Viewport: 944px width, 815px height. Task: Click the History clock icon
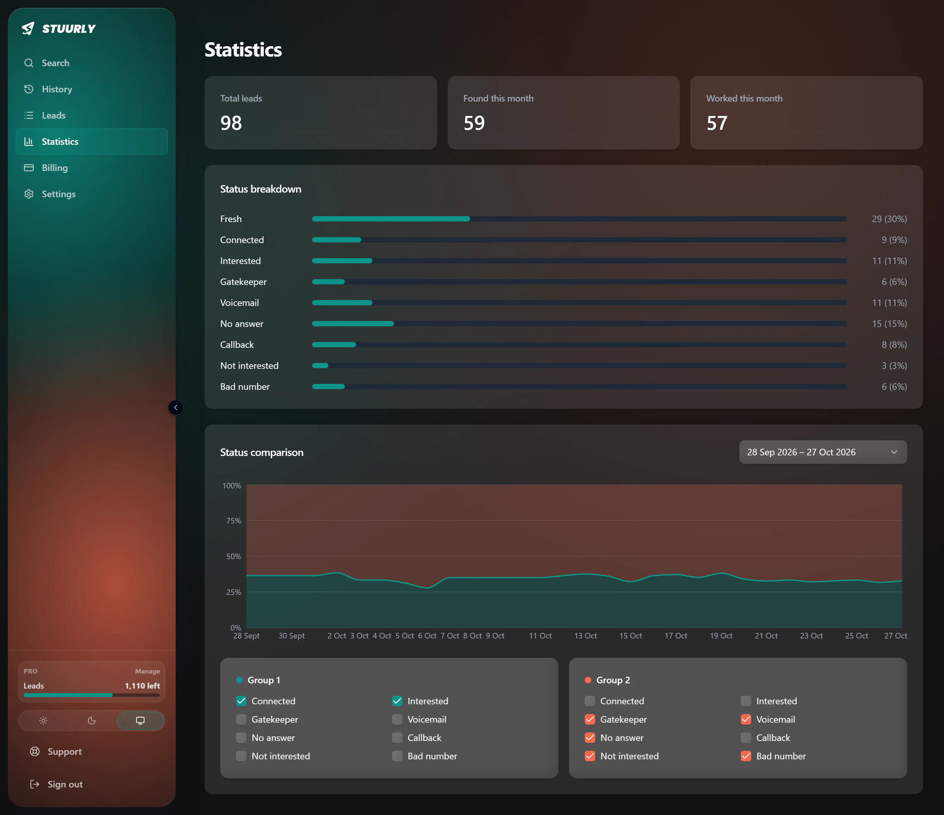coord(29,89)
